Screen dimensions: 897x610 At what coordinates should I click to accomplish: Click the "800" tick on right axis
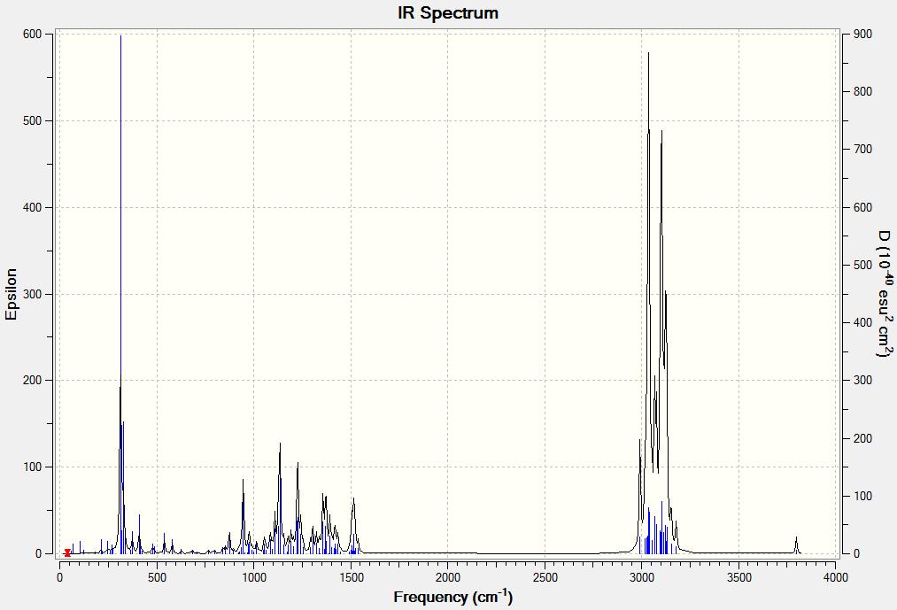click(x=864, y=91)
